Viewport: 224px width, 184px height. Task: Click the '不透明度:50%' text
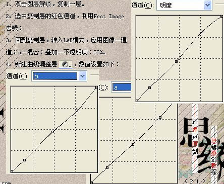84,52
